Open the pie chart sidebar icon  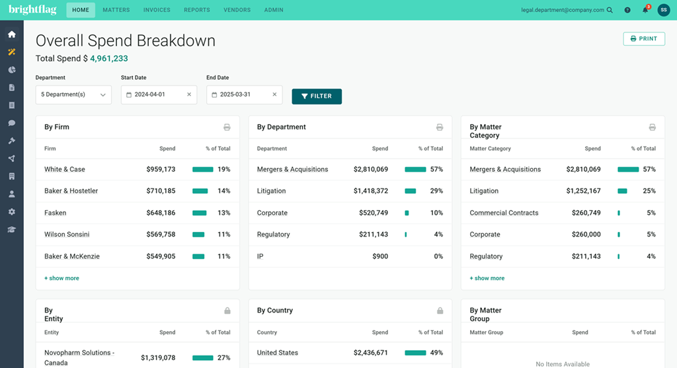12,69
